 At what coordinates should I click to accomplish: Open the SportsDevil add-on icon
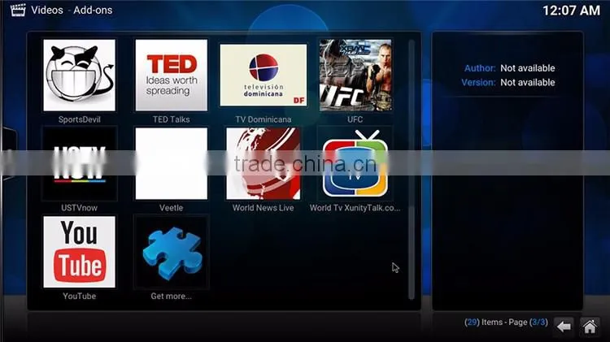(x=80, y=75)
